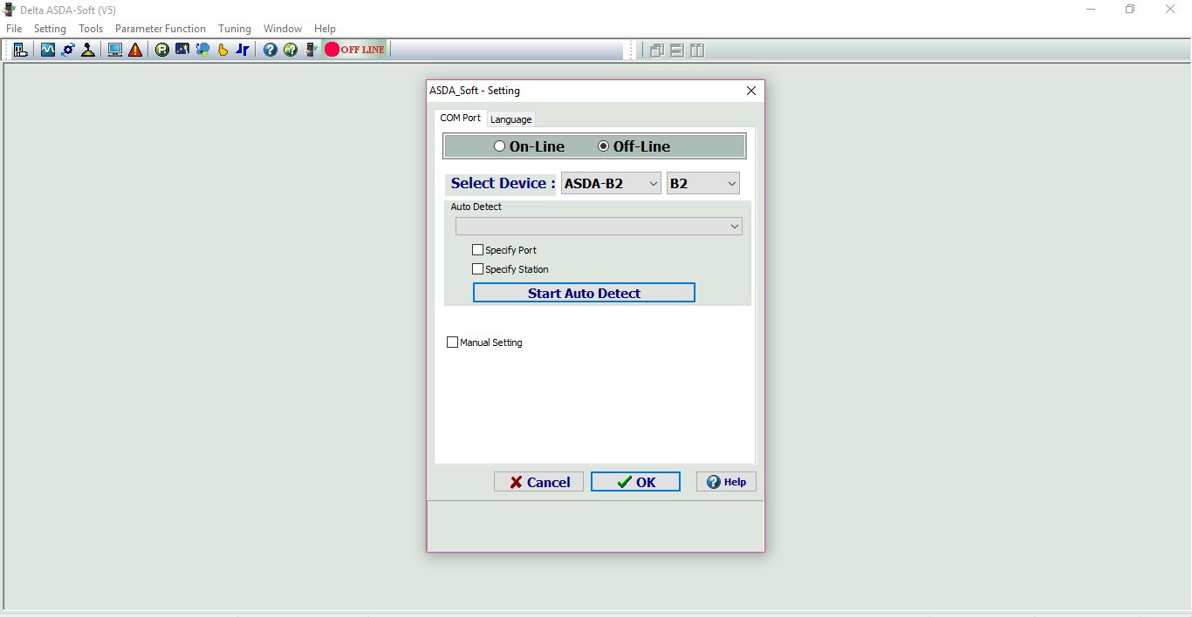Viewport: 1192px width, 617px height.
Task: Click the green question mark circle icon
Action: pyautogui.click(x=290, y=50)
